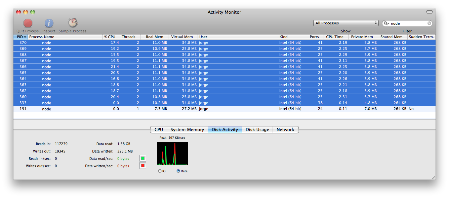Select the IO radio button
This screenshot has width=449, height=198.
pyautogui.click(x=160, y=171)
